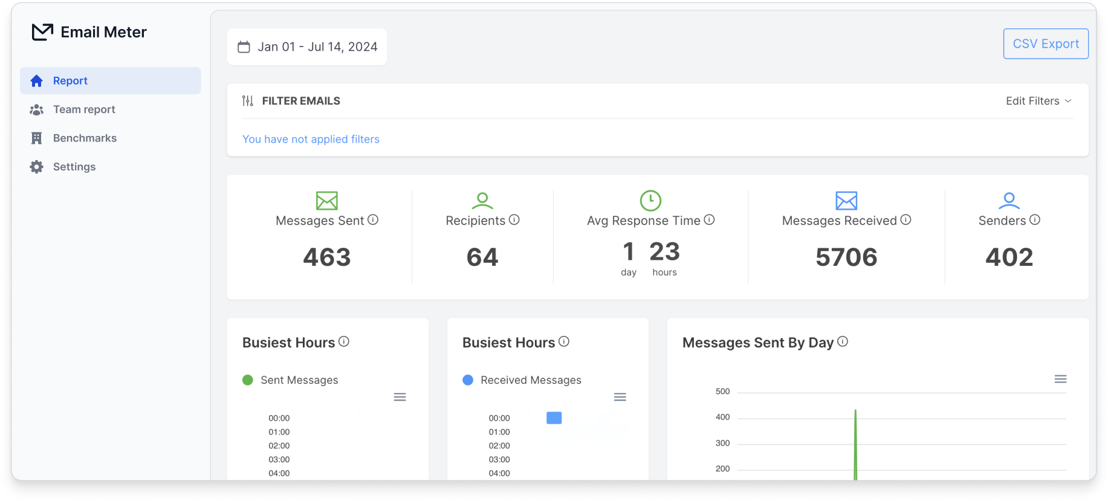
Task: Open the Report page
Action: point(111,80)
